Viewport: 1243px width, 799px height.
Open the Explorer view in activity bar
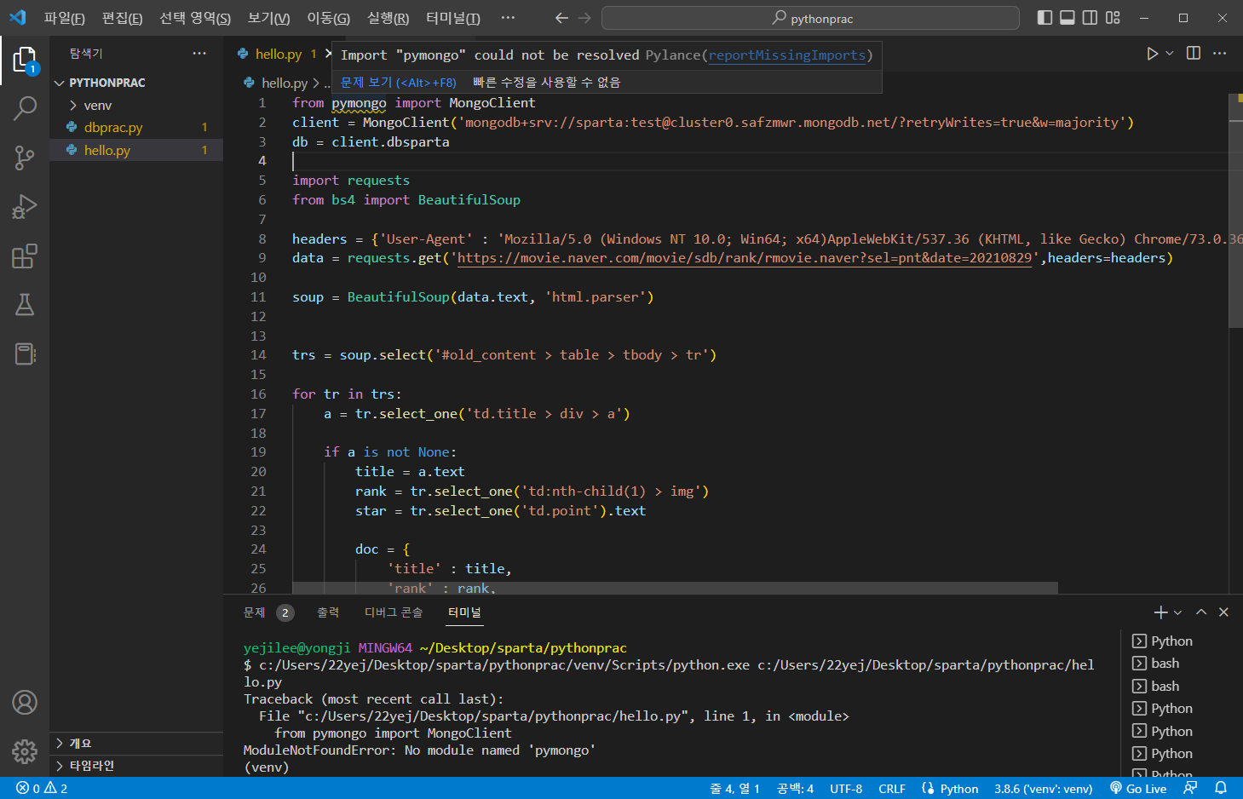[x=25, y=60]
